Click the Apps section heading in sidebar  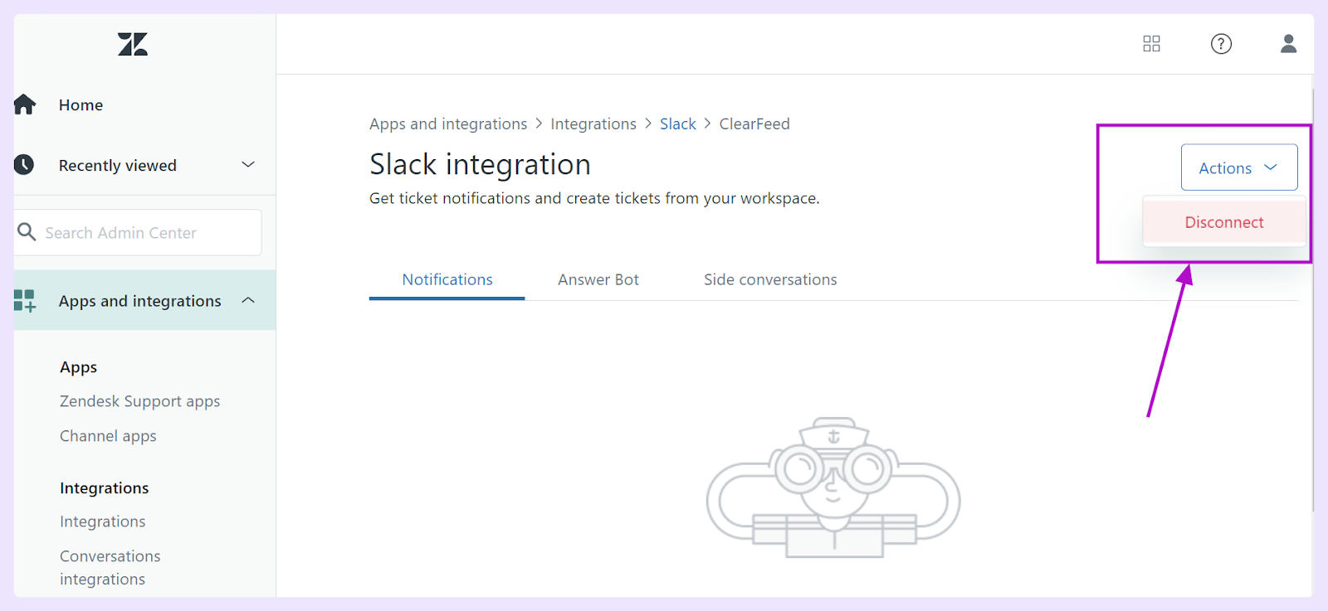coord(79,367)
